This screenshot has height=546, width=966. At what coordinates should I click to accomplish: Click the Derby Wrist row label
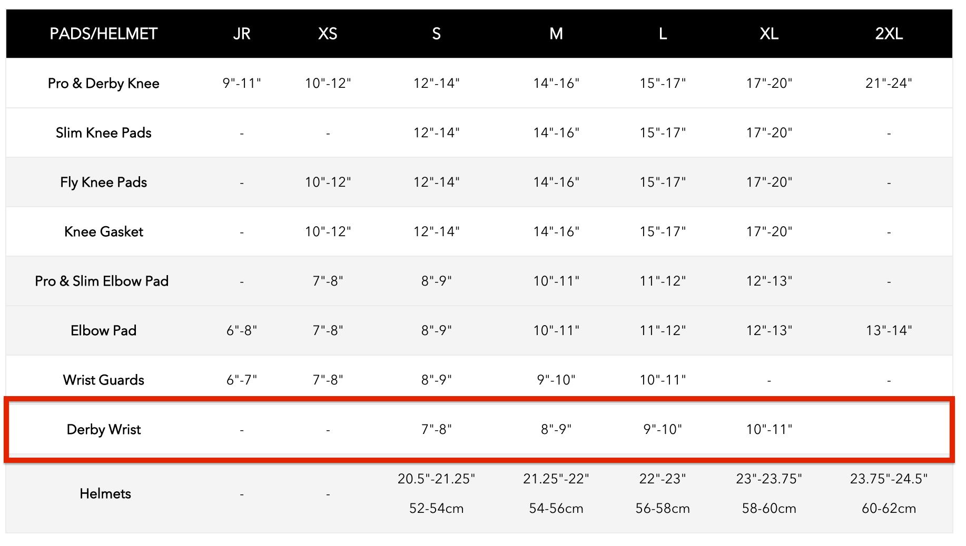click(103, 429)
